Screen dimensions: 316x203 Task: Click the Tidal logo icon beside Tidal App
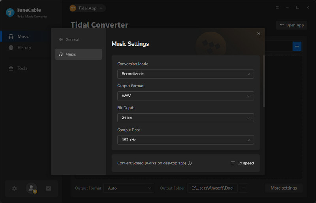[73, 8]
